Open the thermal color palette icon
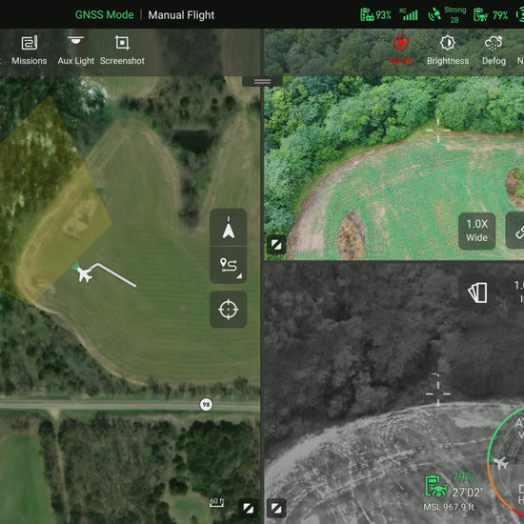This screenshot has height=524, width=524. [x=477, y=293]
